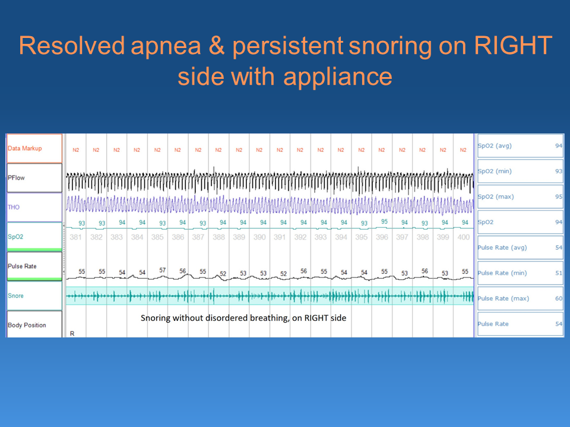Select the Data Markup channel label

point(34,148)
